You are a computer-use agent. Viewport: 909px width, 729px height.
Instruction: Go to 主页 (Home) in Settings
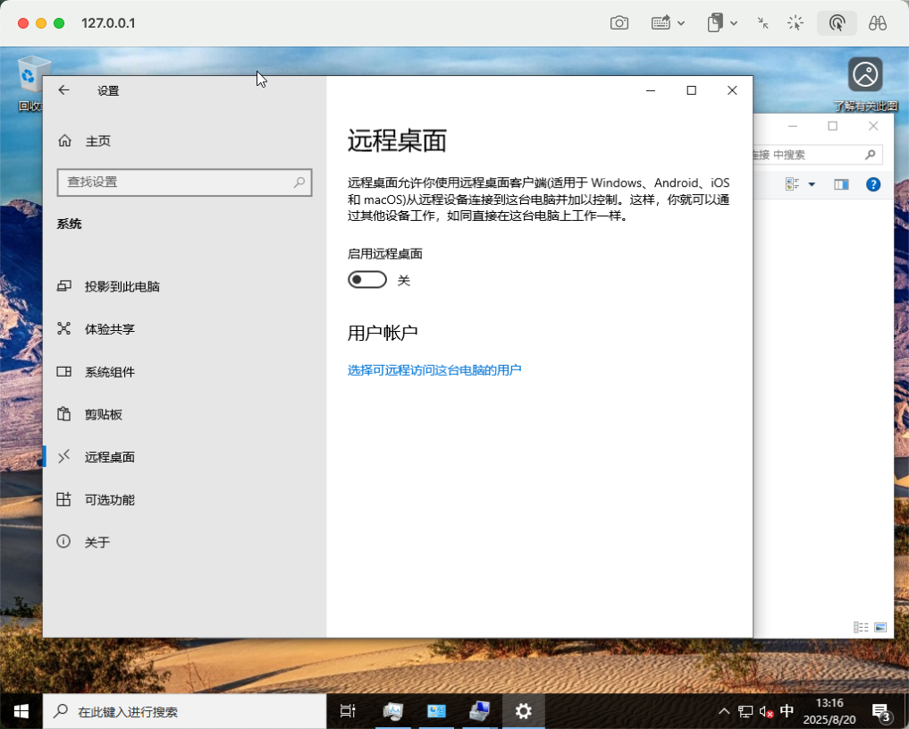pos(97,141)
